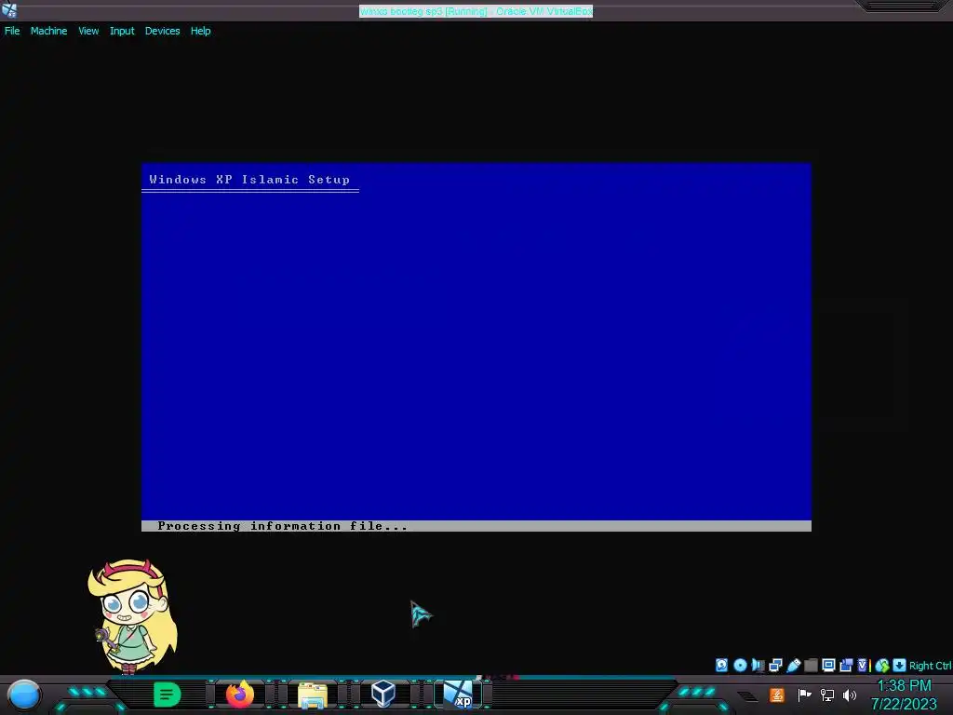Click the "Processing information file..." status line

(x=283, y=526)
